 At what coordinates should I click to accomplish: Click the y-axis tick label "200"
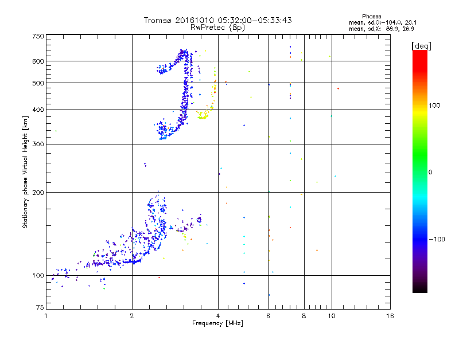click(x=38, y=193)
